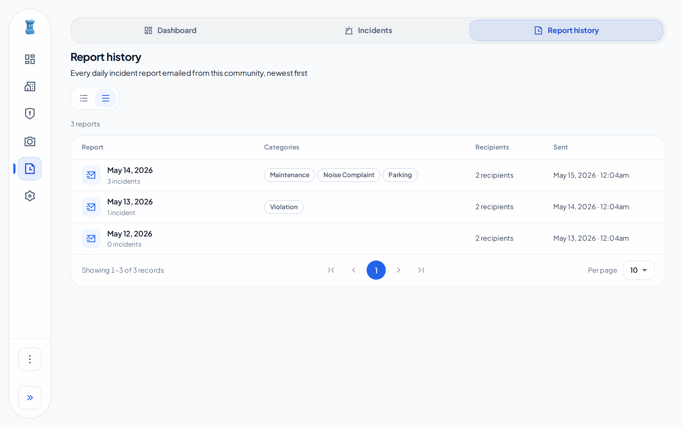Switch to the Dashboard tab

tap(170, 30)
